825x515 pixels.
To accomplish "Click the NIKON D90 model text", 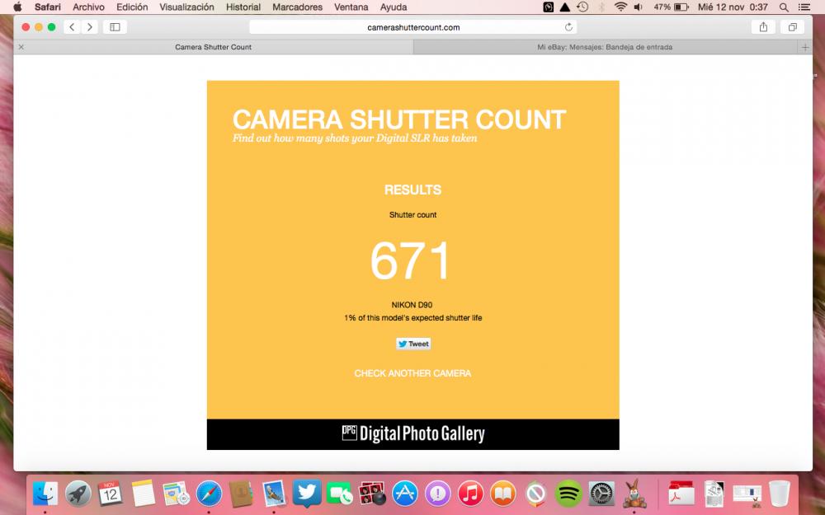I will [412, 305].
